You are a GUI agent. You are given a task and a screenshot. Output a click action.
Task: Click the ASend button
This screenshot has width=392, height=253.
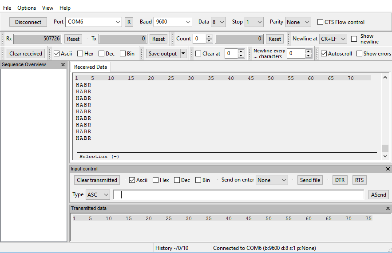(x=379, y=194)
